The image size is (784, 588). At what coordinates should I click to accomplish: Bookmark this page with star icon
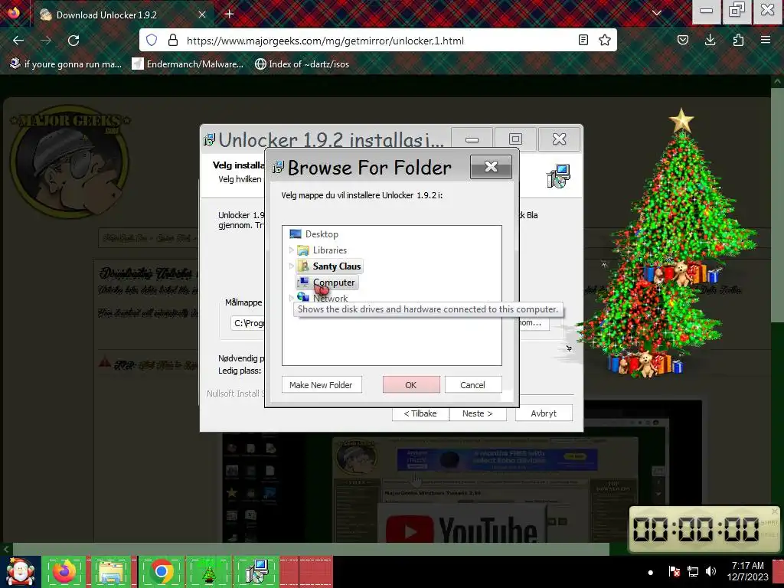coord(605,40)
